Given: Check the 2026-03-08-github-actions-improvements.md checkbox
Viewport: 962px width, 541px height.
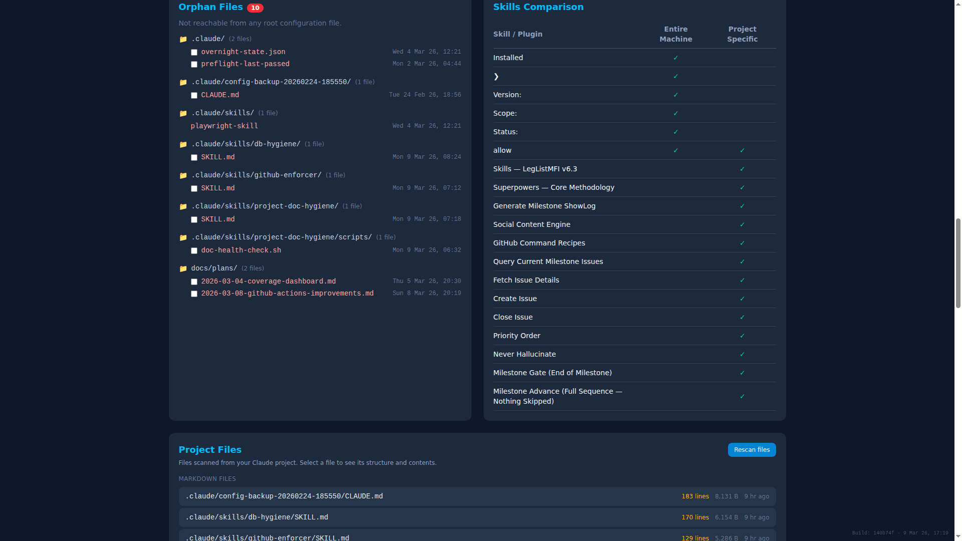Looking at the screenshot, I should pyautogui.click(x=194, y=294).
